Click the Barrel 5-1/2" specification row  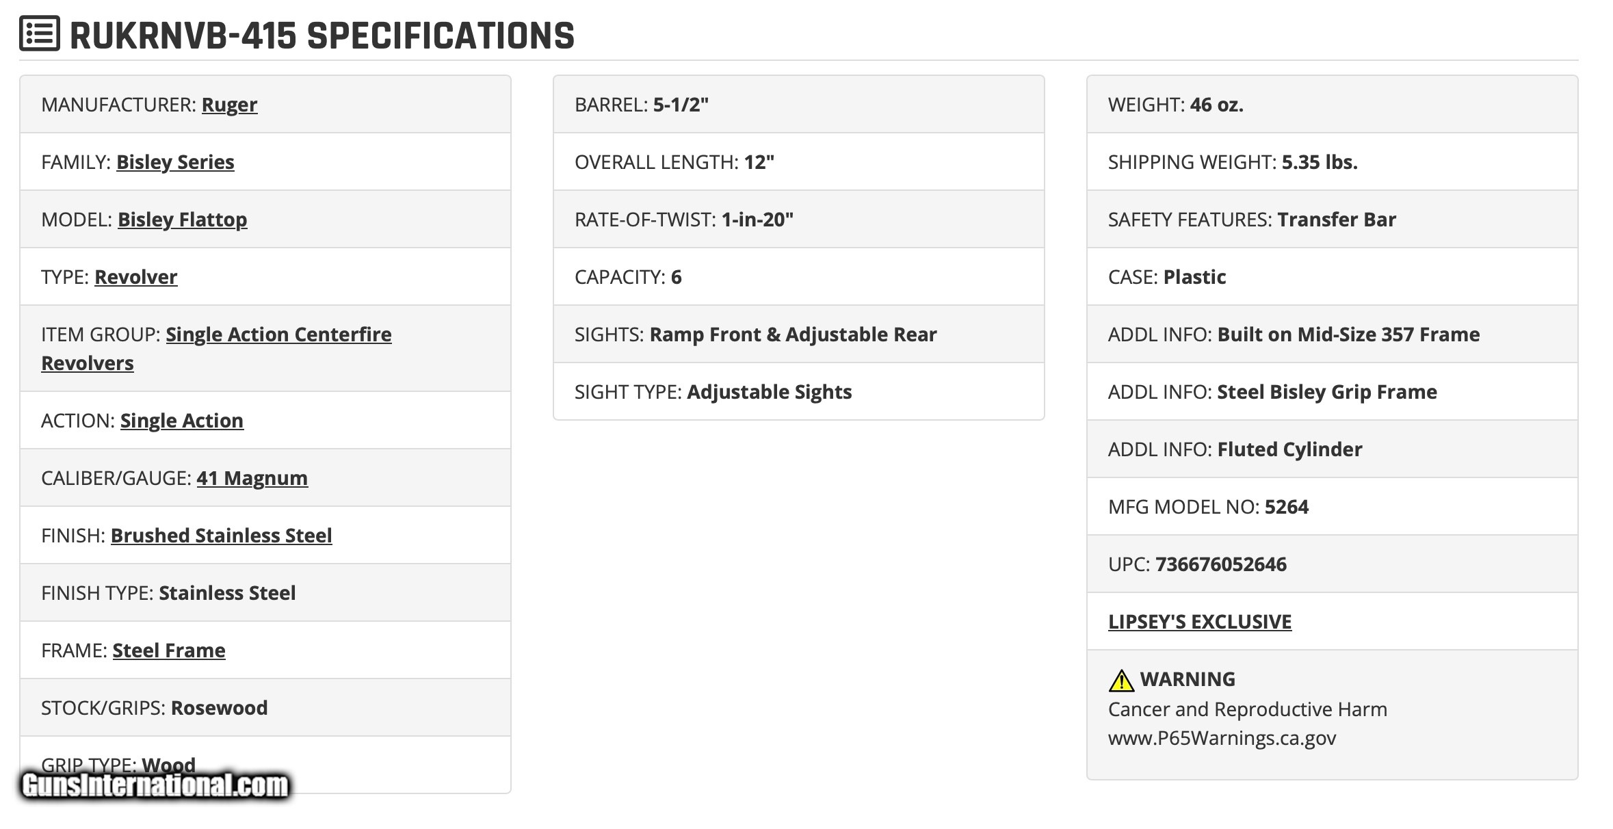click(x=799, y=105)
